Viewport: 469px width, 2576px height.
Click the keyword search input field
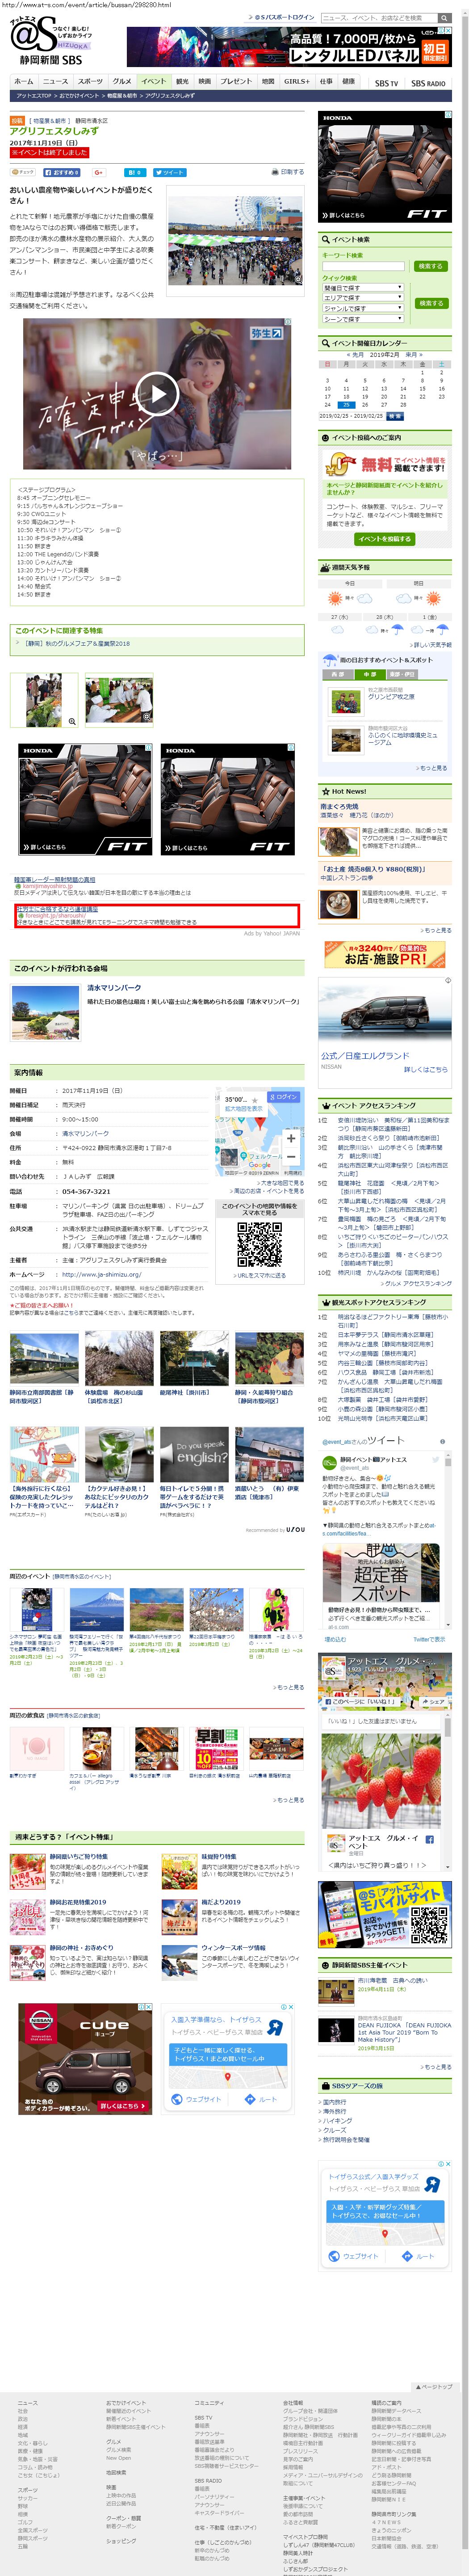click(x=363, y=266)
